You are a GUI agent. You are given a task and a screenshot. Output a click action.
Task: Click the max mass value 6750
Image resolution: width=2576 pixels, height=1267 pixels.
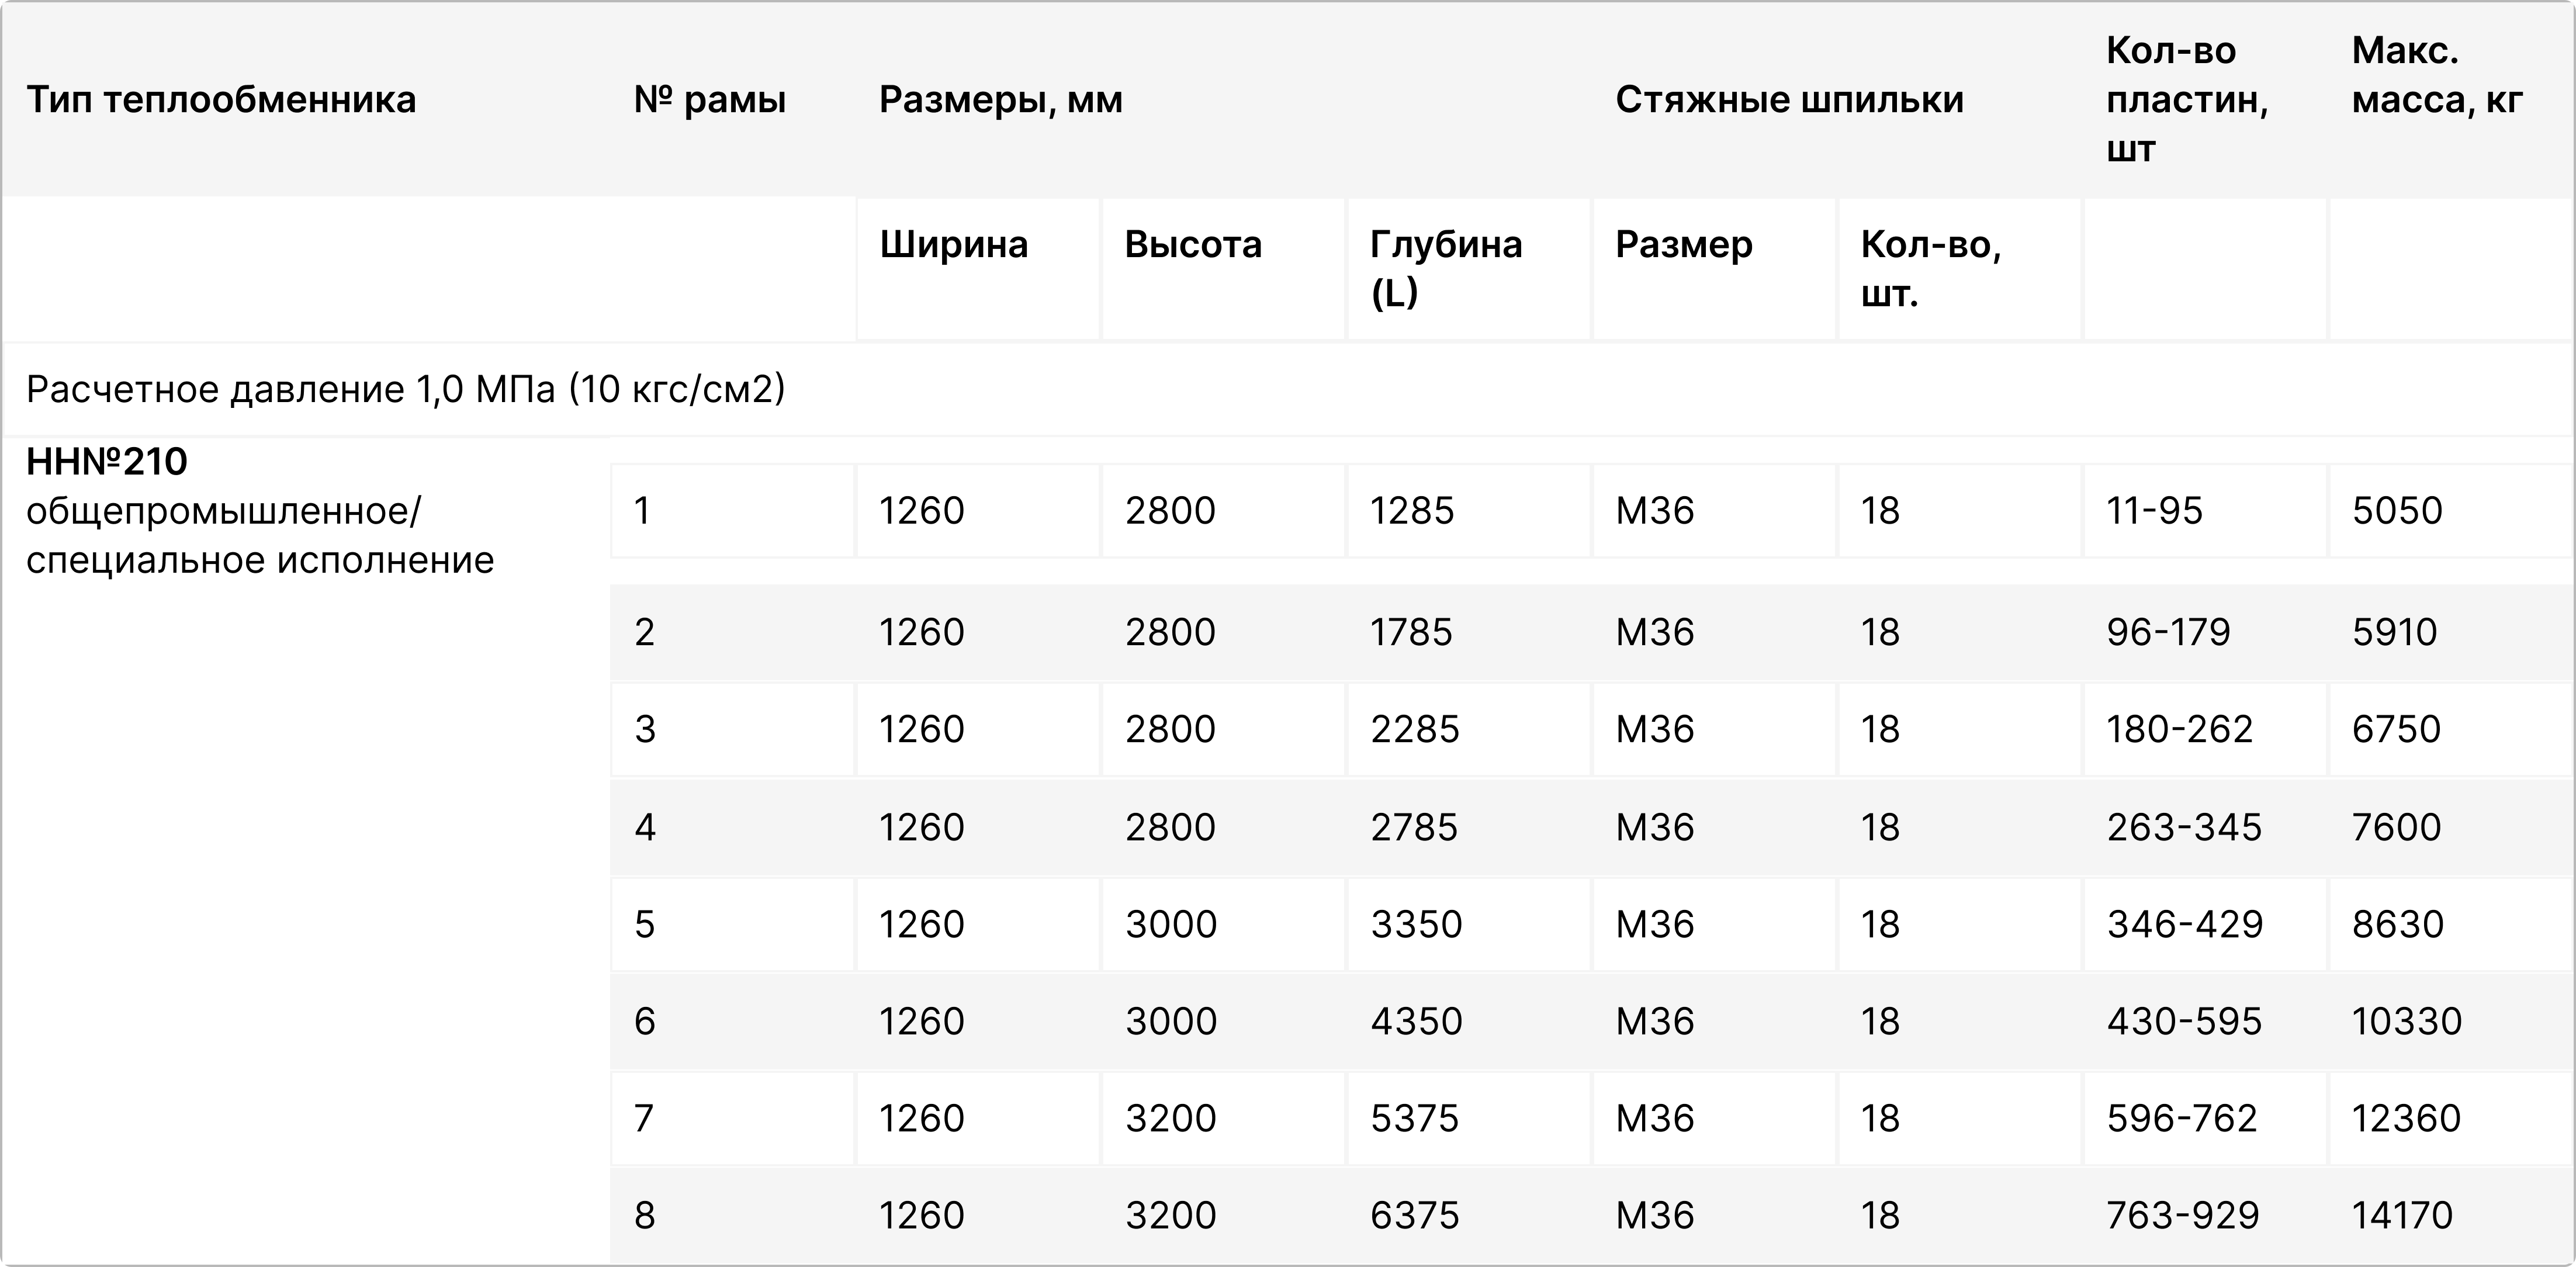tap(2396, 729)
